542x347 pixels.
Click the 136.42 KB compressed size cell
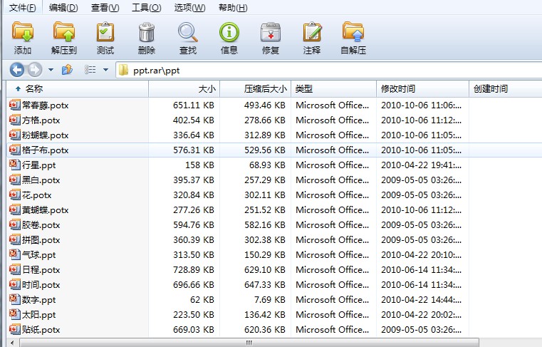tap(265, 314)
